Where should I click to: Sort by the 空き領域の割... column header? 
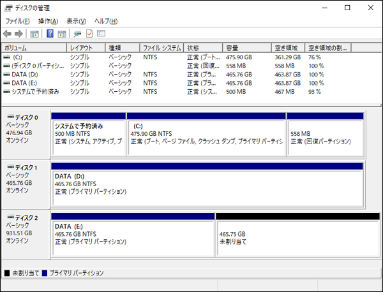[328, 48]
